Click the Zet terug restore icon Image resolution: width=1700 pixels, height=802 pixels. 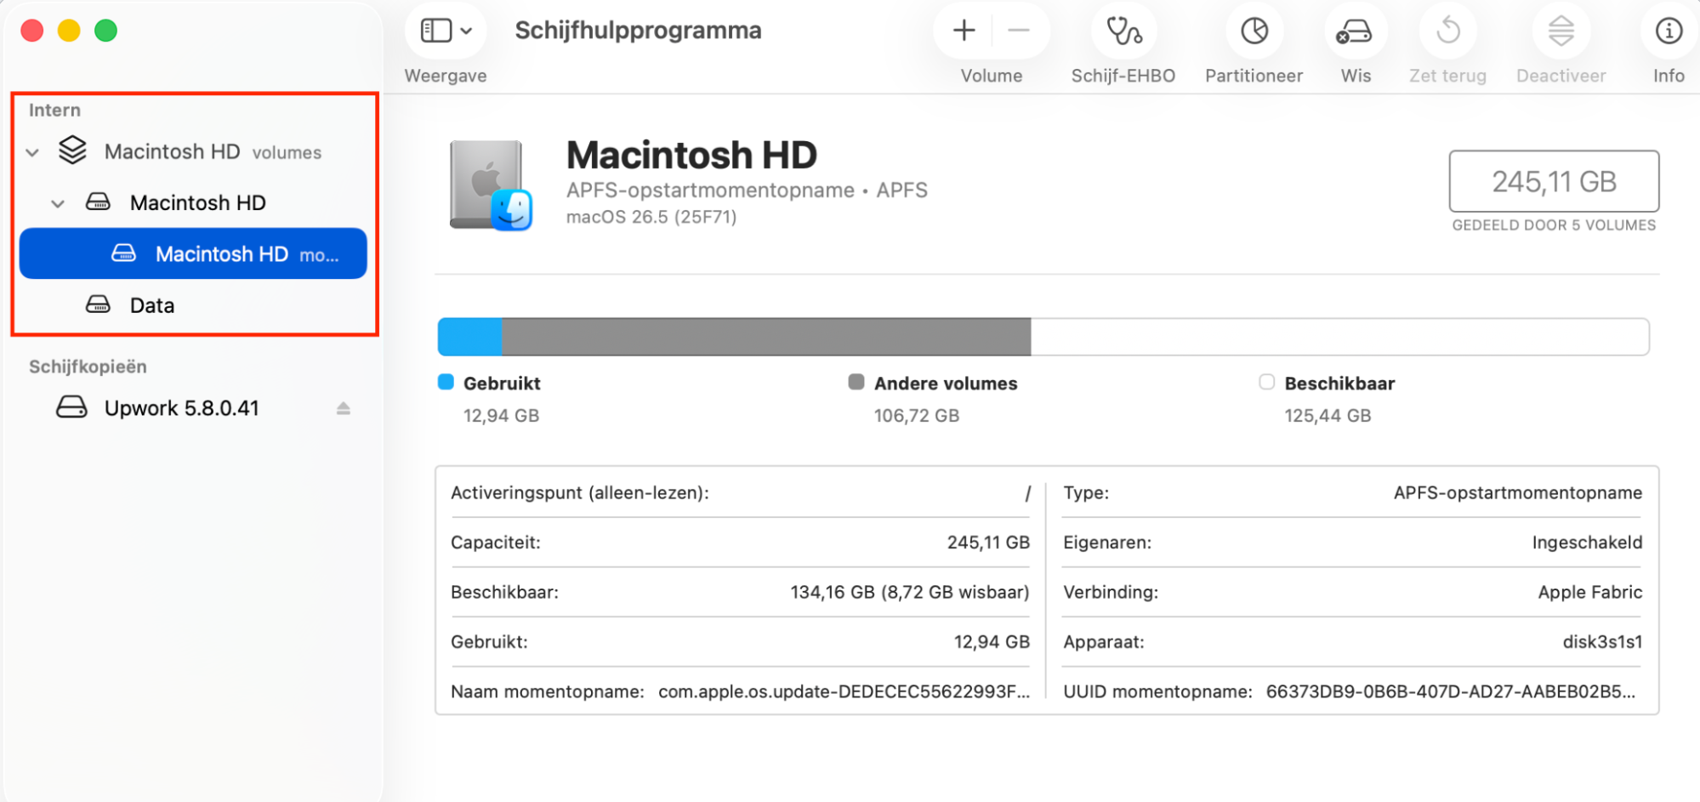coord(1447,31)
